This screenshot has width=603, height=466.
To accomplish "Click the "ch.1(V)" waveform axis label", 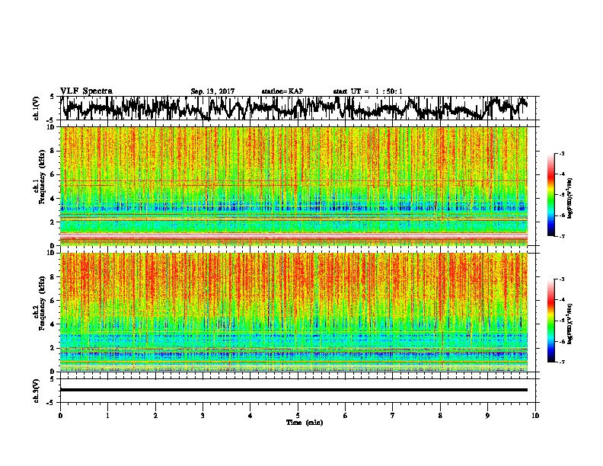I will click(x=36, y=108).
